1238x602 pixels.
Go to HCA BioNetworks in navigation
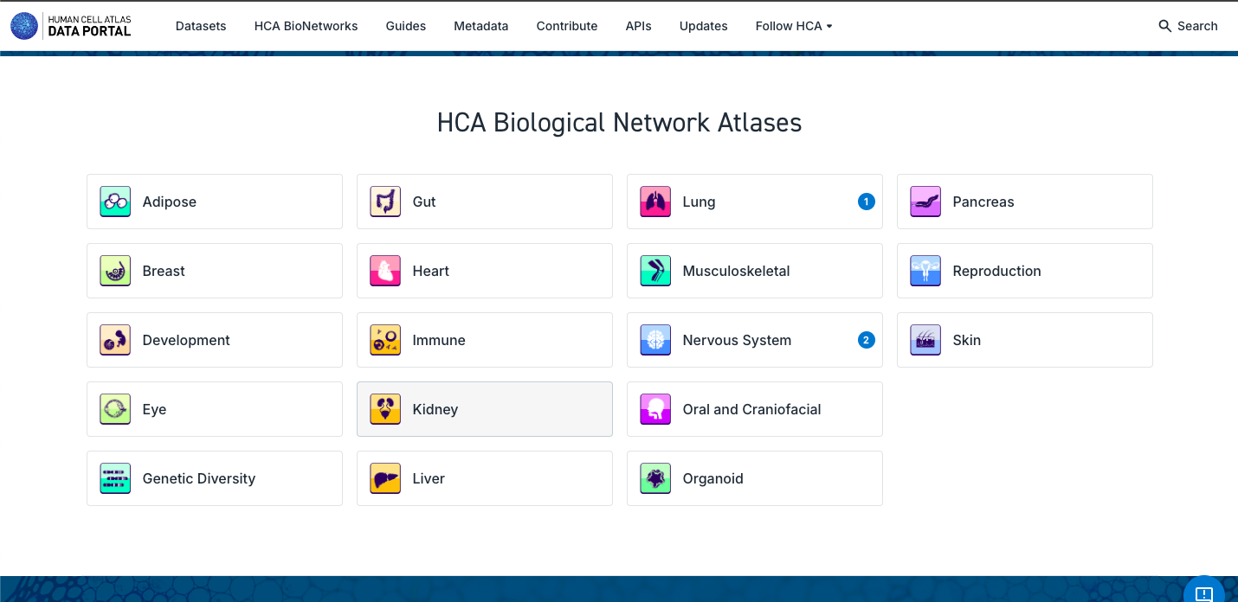tap(306, 26)
